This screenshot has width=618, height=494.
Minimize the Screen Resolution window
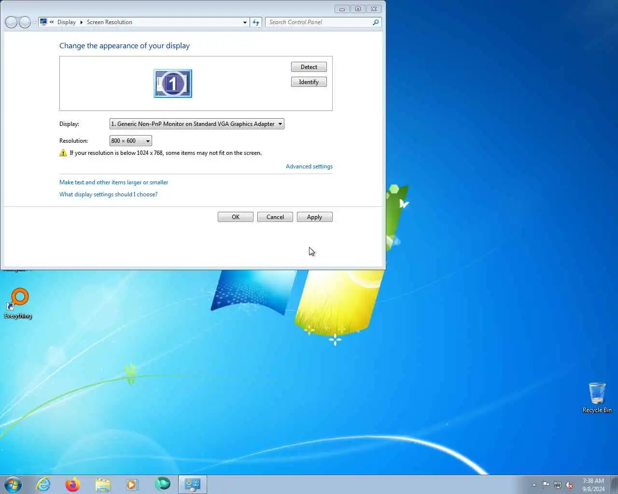(342, 9)
